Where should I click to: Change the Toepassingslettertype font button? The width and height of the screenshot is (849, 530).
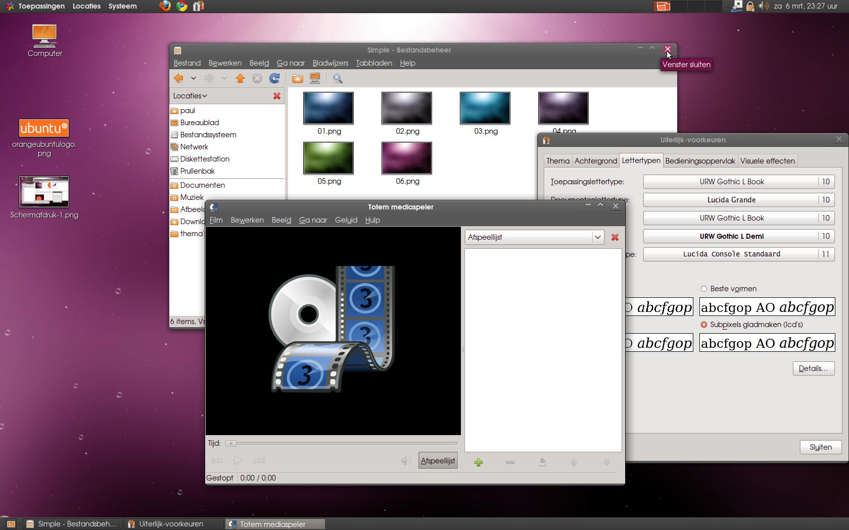(x=739, y=182)
